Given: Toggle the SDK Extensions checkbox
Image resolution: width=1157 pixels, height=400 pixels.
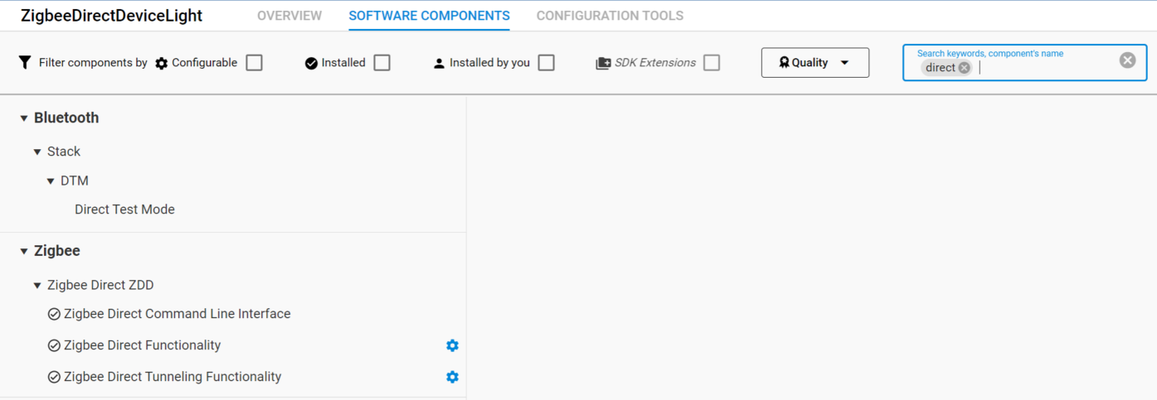Looking at the screenshot, I should [x=712, y=63].
